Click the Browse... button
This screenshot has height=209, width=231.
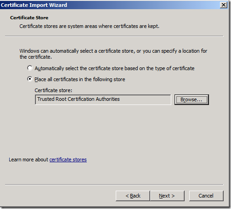pos(192,99)
